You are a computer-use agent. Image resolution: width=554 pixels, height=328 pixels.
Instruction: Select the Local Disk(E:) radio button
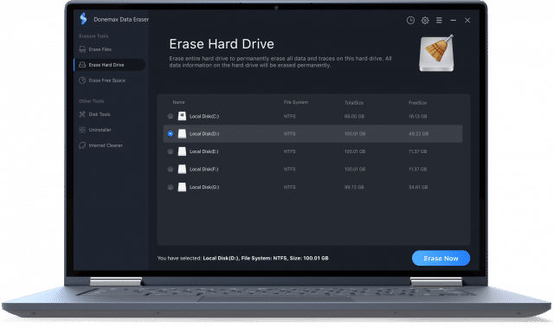pyautogui.click(x=171, y=151)
